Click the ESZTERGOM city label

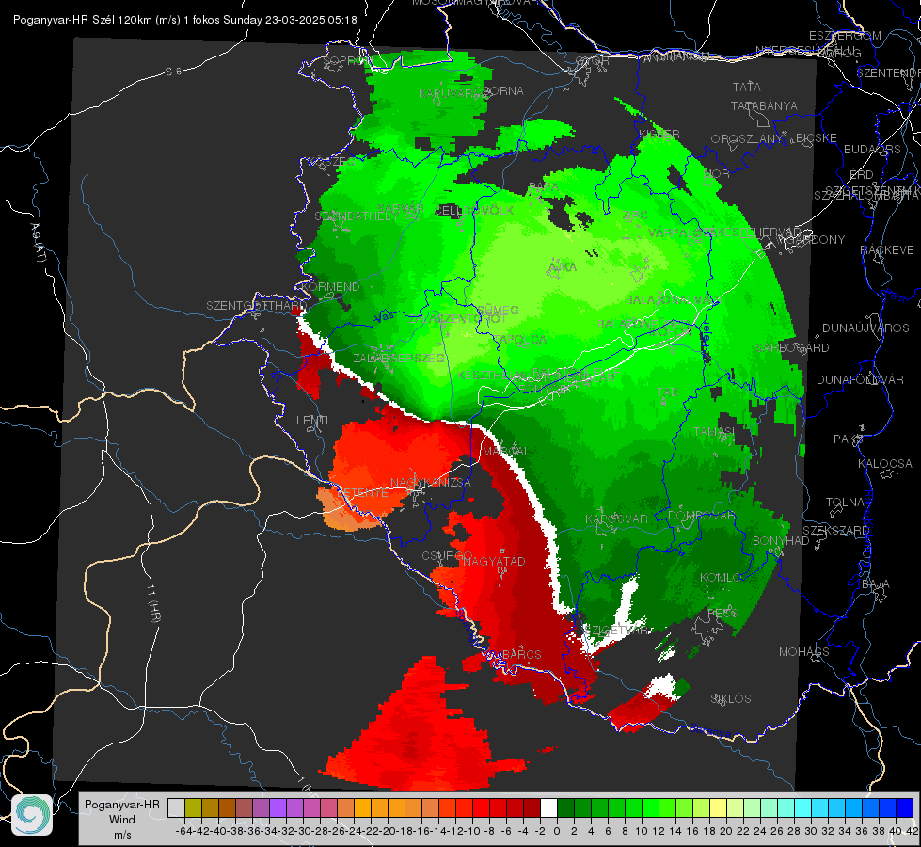(845, 36)
